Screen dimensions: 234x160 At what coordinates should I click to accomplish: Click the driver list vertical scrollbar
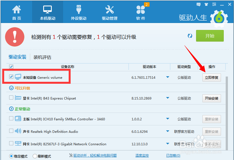(227, 113)
